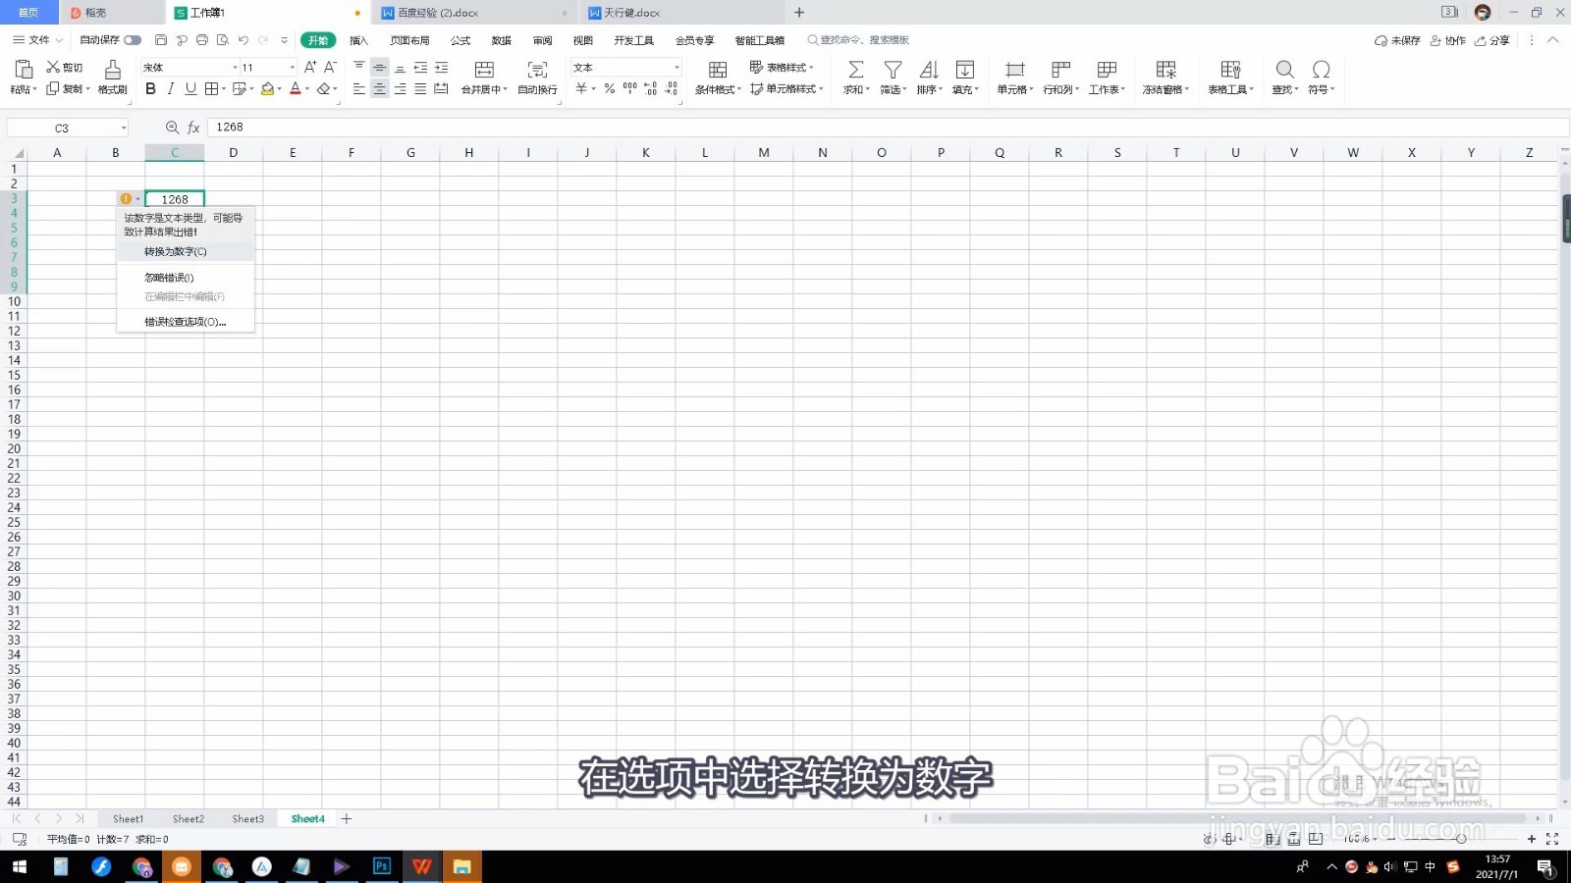Click the Paste clipboard icon
This screenshot has height=883, width=1571.
(24, 69)
